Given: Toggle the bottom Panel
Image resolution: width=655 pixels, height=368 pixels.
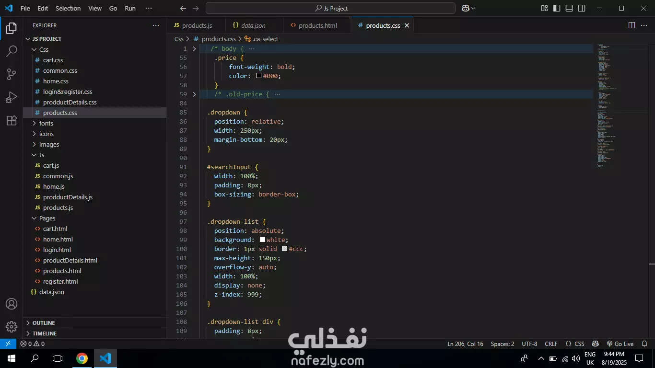Looking at the screenshot, I should [x=569, y=8].
